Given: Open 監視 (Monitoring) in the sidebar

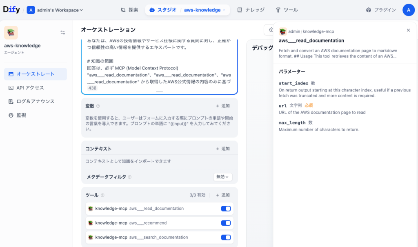Looking at the screenshot, I should (36, 115).
